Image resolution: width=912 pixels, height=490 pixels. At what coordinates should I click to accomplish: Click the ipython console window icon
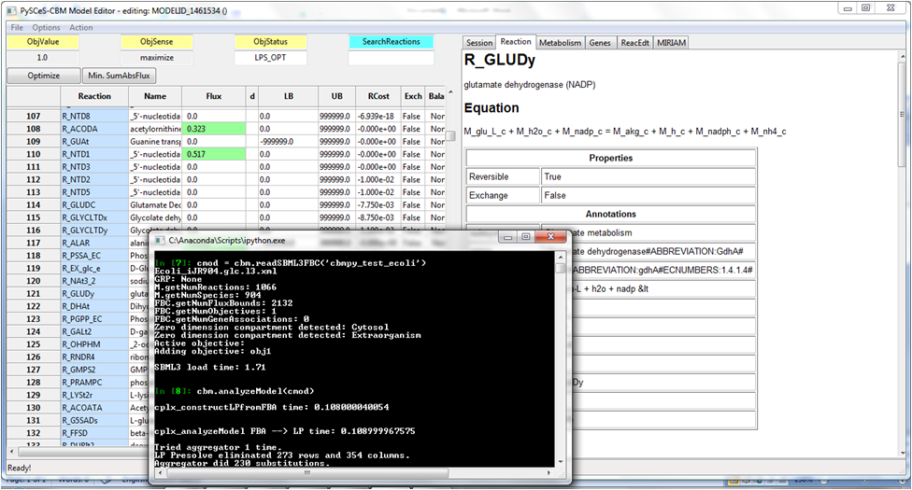(x=159, y=240)
